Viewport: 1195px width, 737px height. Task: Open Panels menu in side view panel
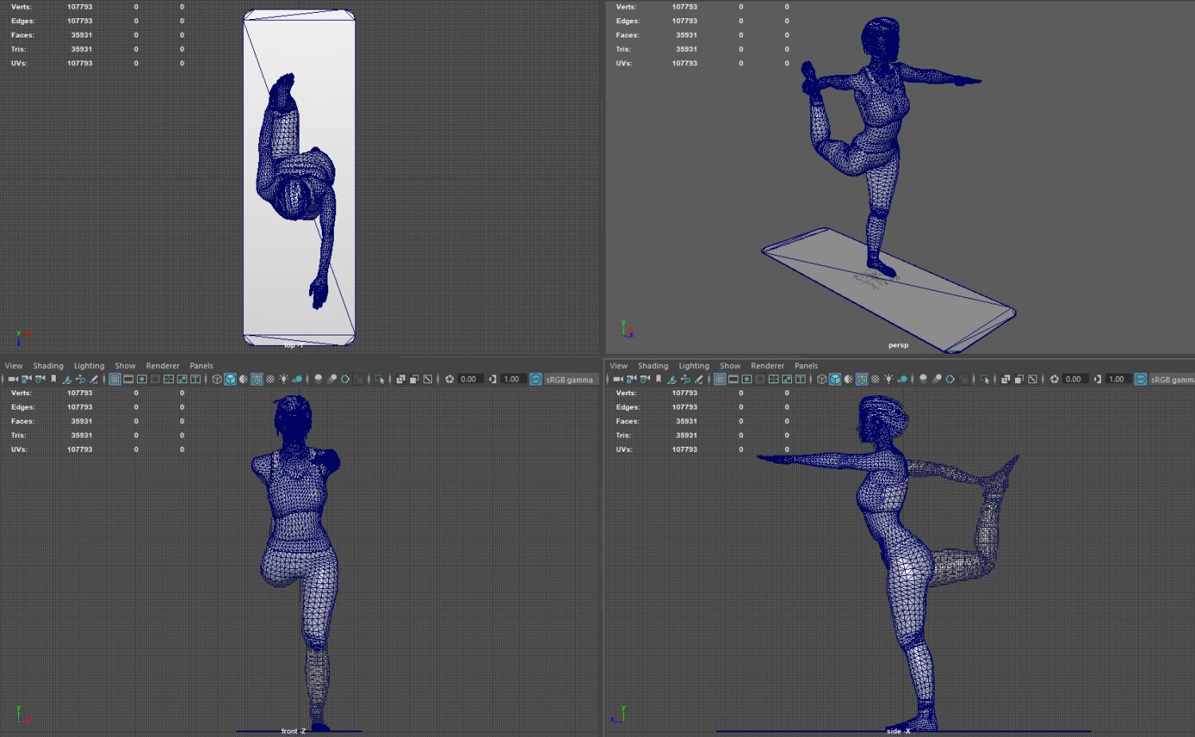pyautogui.click(x=805, y=366)
